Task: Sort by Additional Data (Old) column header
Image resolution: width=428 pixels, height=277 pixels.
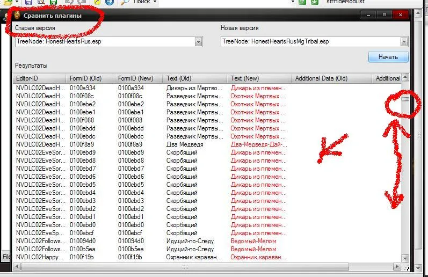Action: [332, 78]
